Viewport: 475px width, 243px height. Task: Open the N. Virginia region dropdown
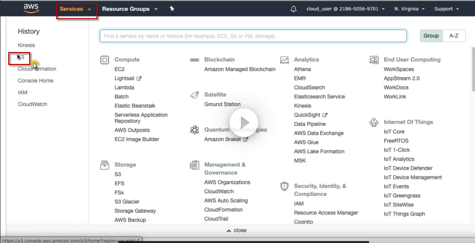(409, 9)
